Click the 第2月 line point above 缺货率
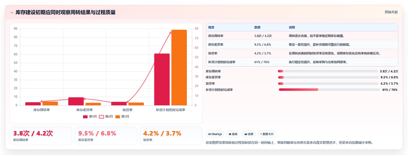Viewport: 408px width, 155px height. click(128, 102)
